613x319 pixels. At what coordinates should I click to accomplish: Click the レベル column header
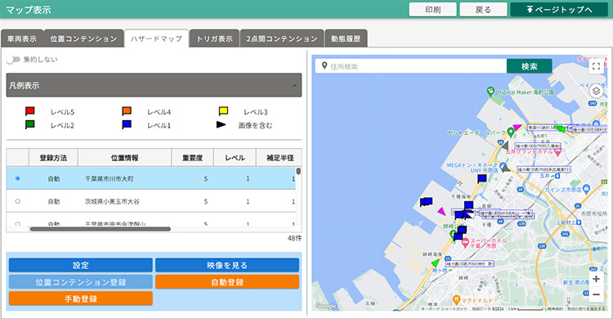tap(235, 158)
